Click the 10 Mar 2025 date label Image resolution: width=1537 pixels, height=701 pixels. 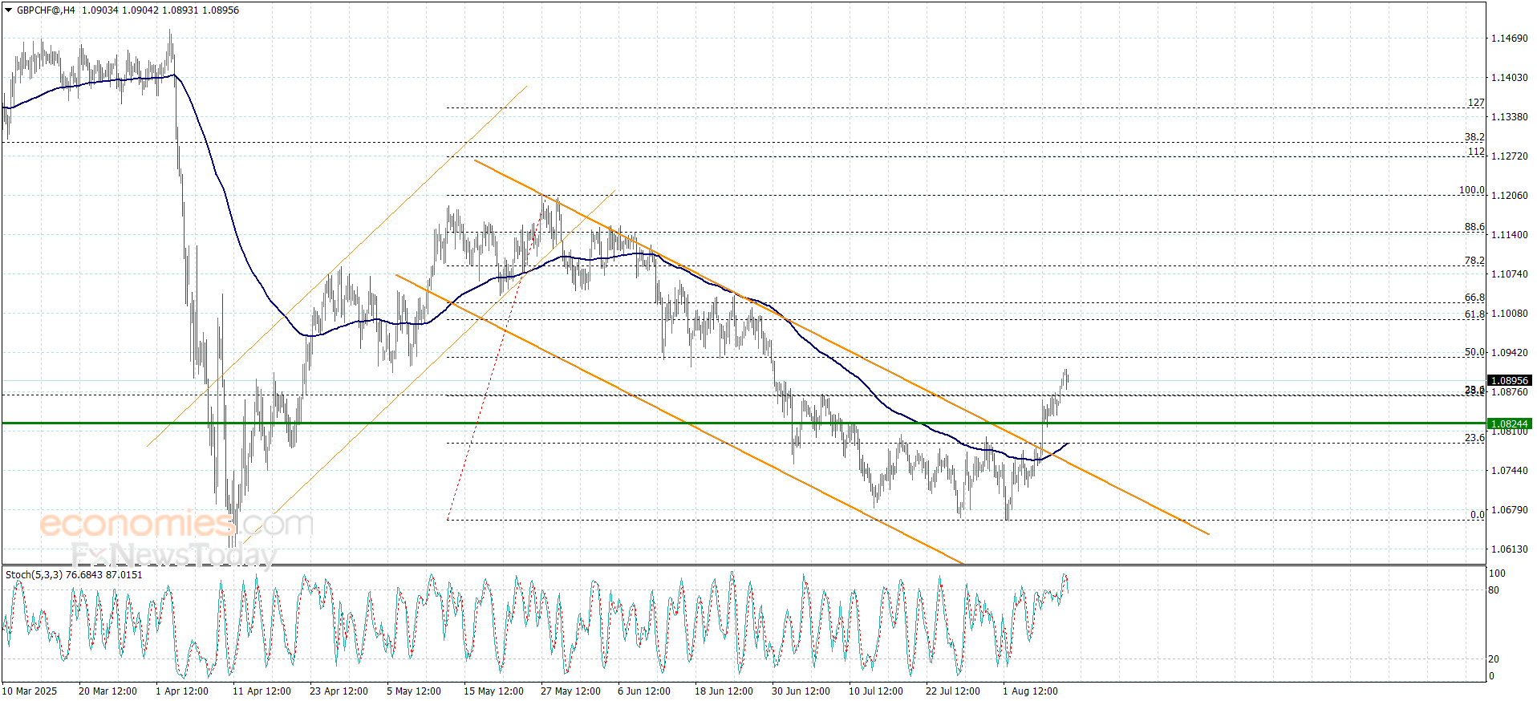(30, 691)
